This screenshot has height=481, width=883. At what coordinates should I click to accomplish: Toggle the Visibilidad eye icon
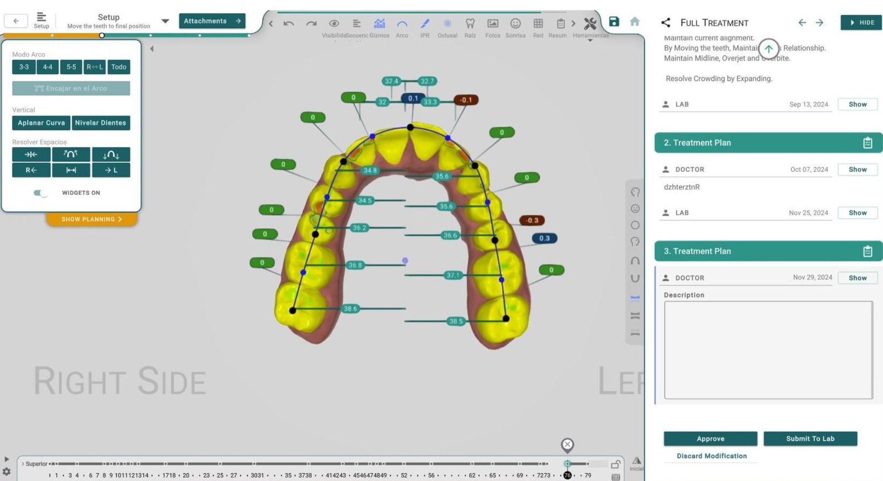coord(334,24)
